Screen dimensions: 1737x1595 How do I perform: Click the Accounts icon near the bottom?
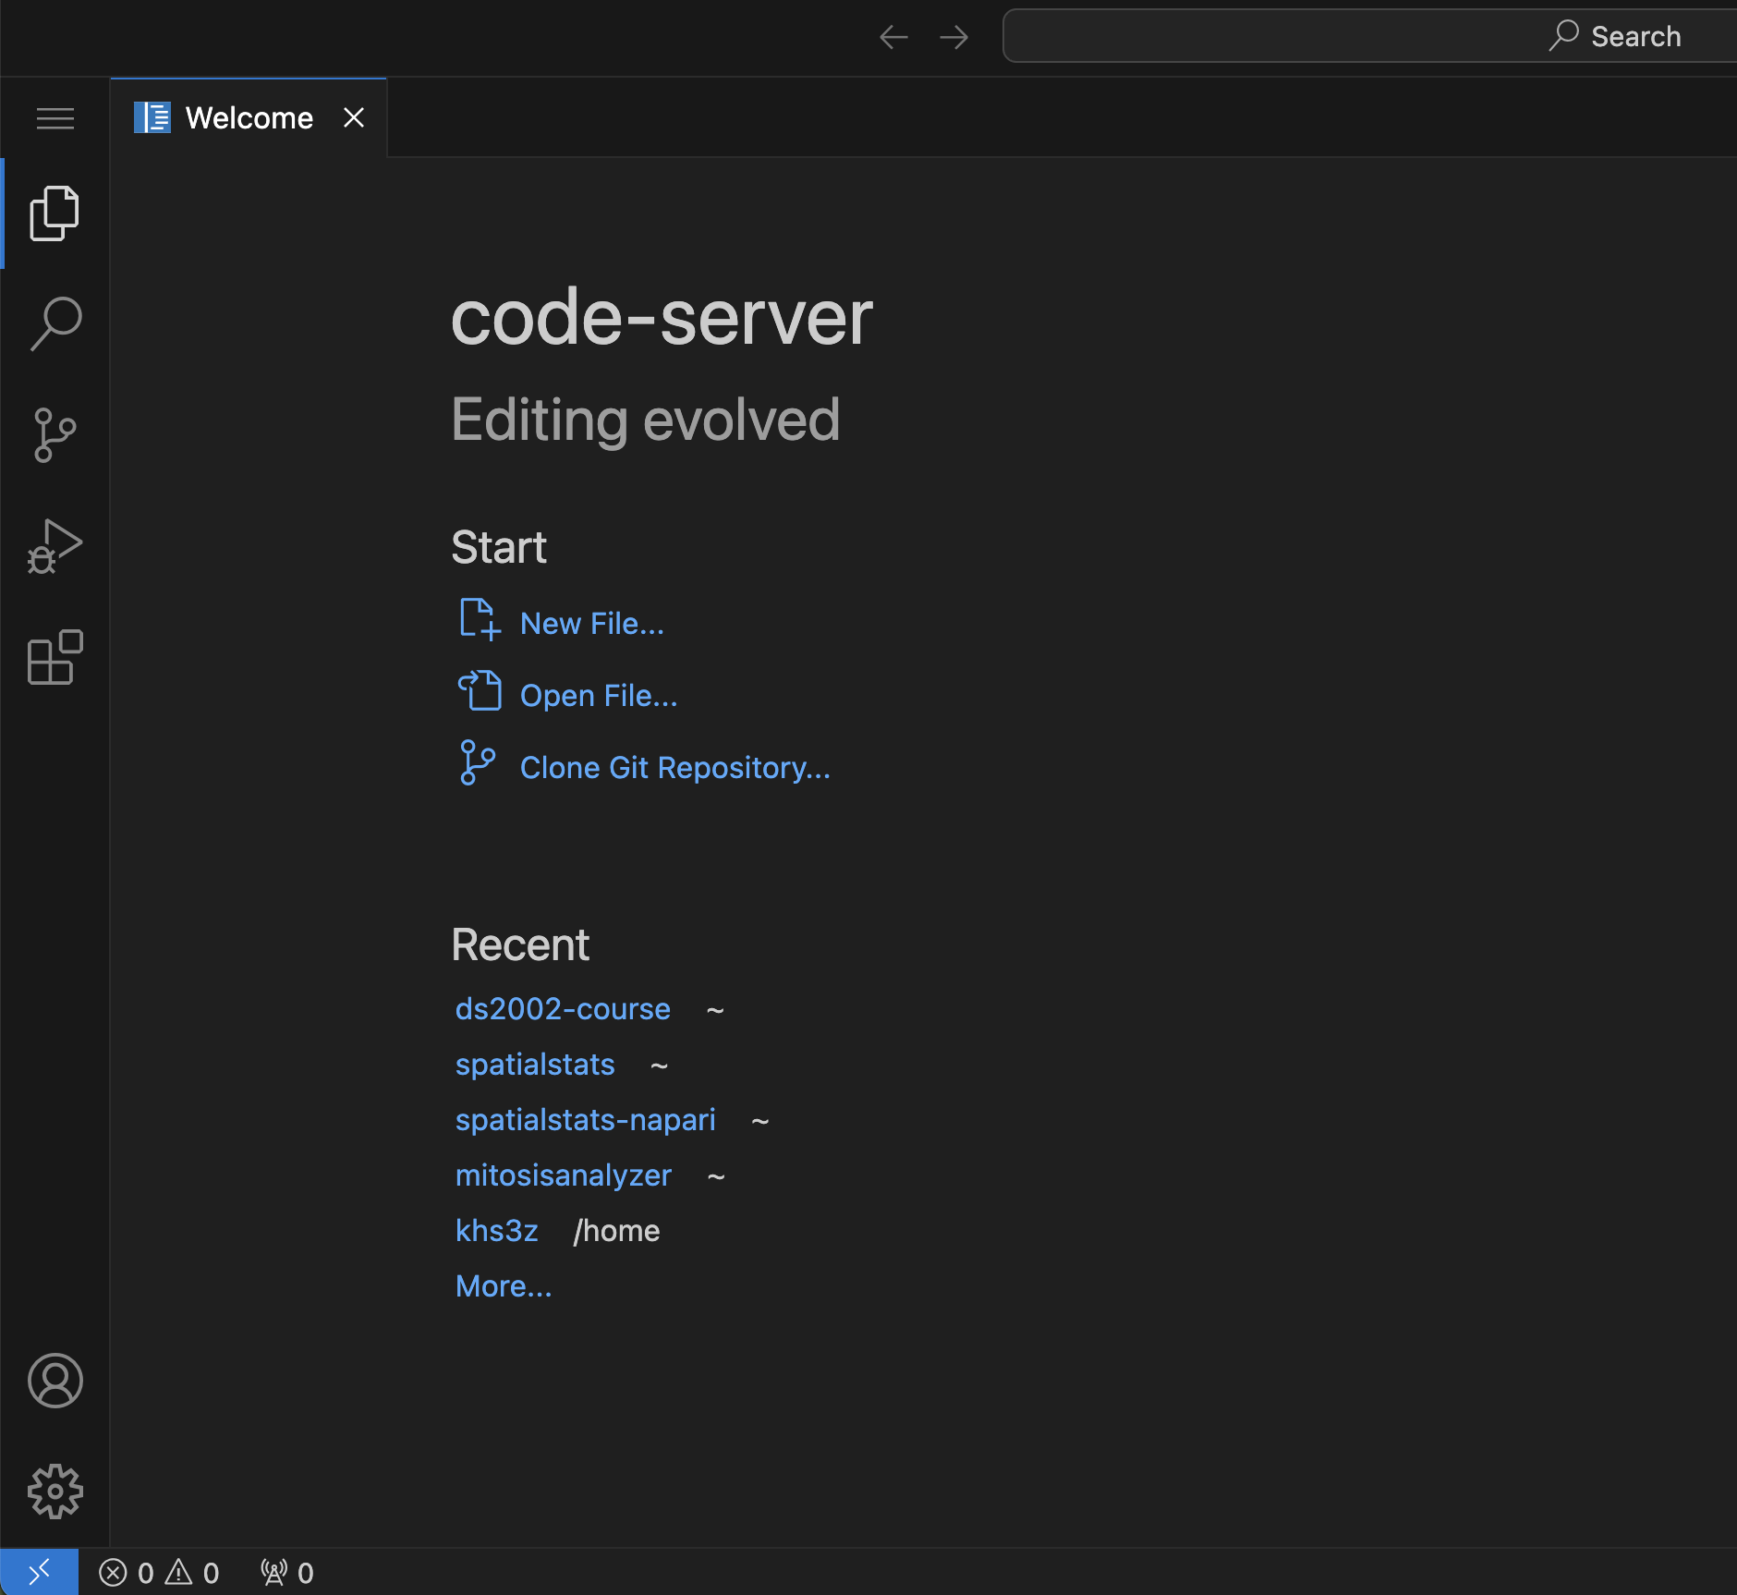[x=55, y=1381]
